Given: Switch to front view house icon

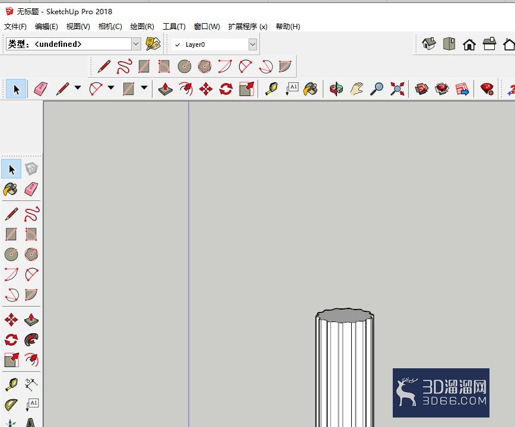Looking at the screenshot, I should (x=469, y=44).
